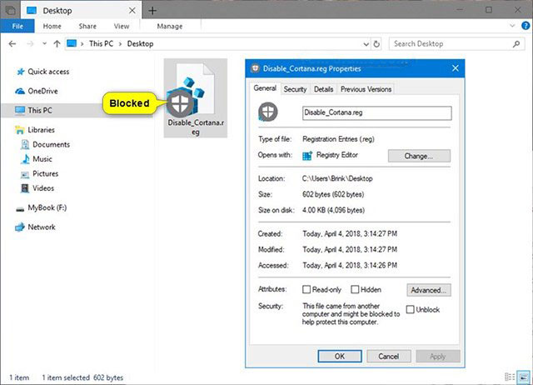
Task: Switch to the Security tab
Action: coord(295,89)
